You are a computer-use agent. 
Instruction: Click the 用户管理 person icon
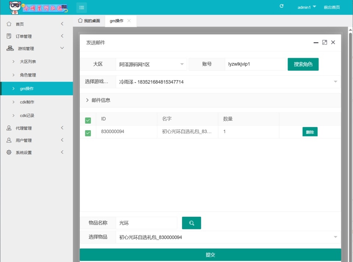[x=9, y=140]
